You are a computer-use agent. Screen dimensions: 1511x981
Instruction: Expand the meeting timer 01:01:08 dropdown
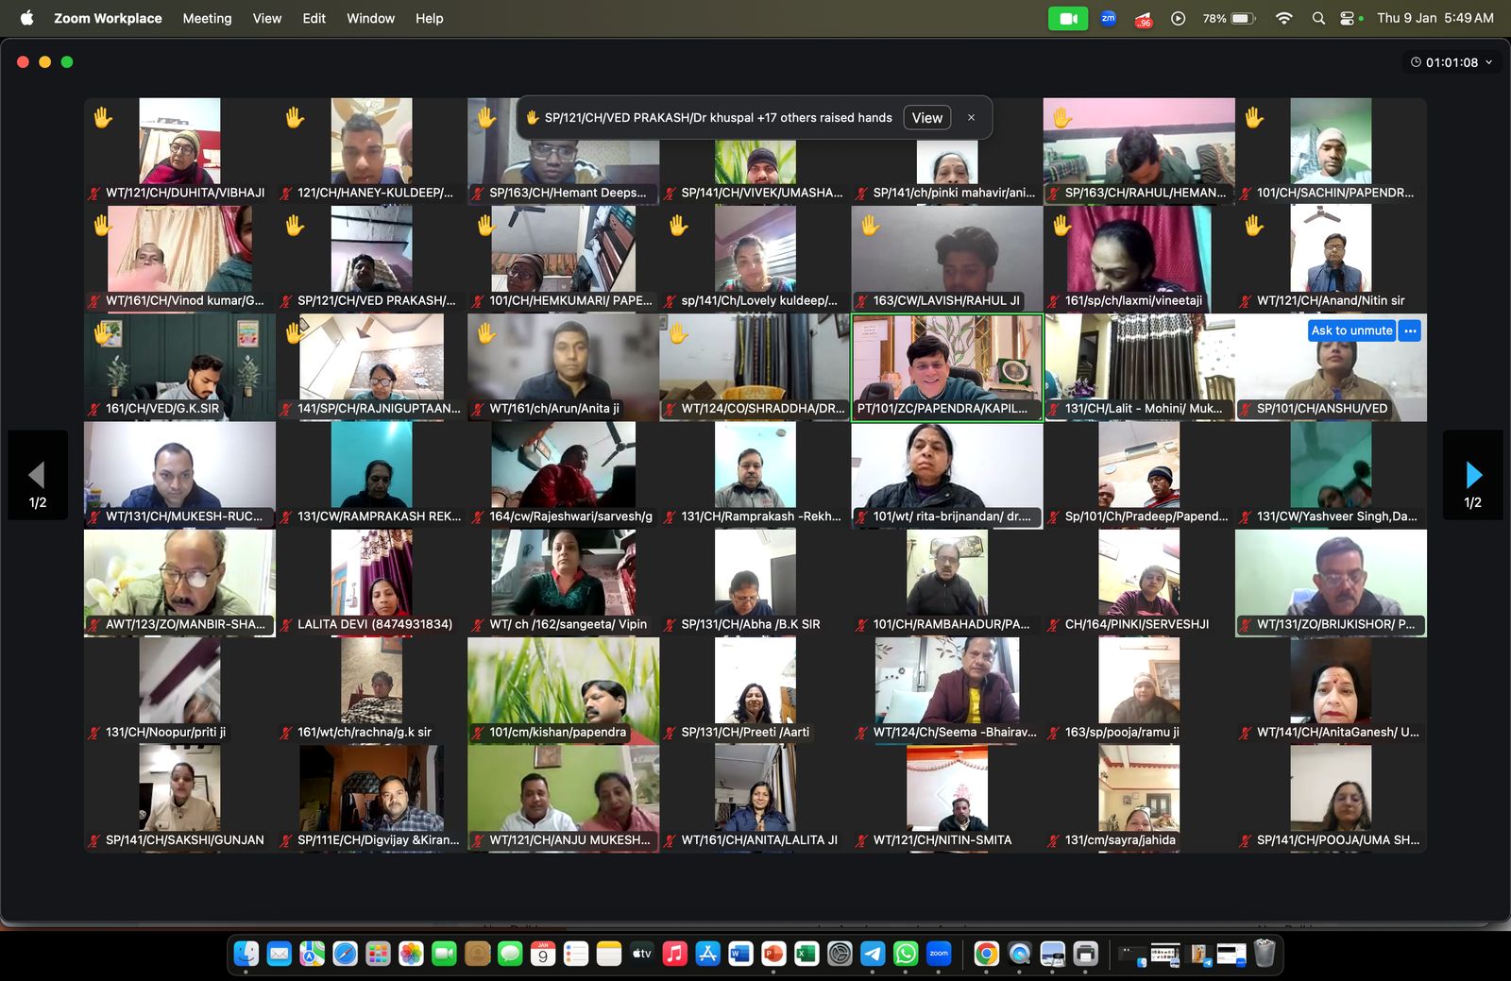pos(1452,62)
